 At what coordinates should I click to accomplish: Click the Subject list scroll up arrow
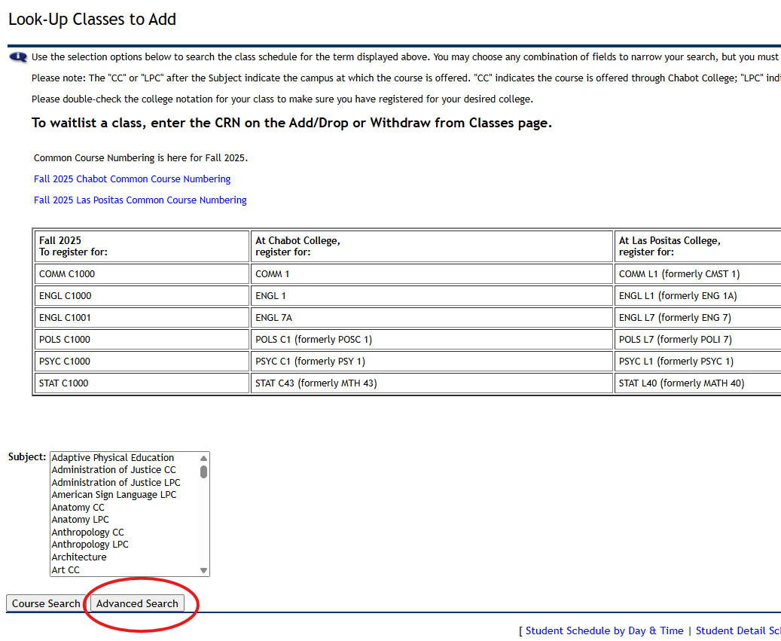tap(203, 458)
